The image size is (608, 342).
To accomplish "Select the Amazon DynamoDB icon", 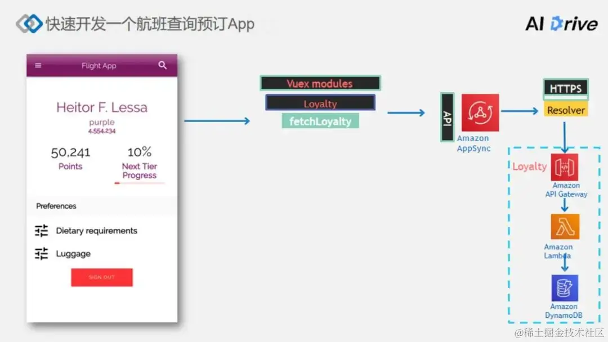I will 565,288.
